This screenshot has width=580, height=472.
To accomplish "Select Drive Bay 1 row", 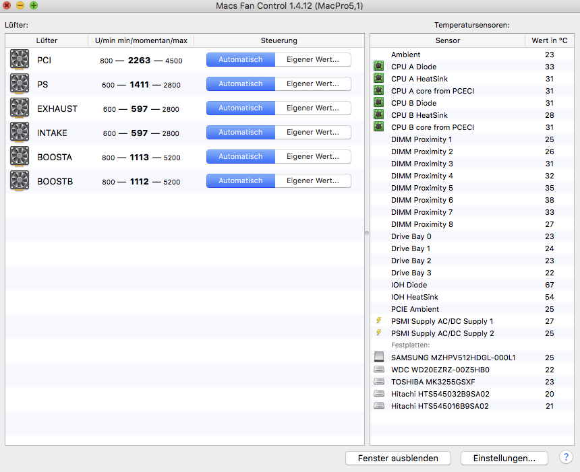I will coord(472,248).
